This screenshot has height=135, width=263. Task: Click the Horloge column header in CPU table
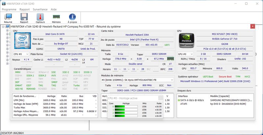[x=51, y=96]
